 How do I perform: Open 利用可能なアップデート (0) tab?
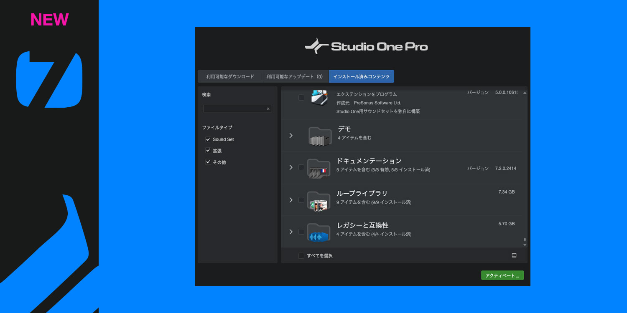click(296, 76)
